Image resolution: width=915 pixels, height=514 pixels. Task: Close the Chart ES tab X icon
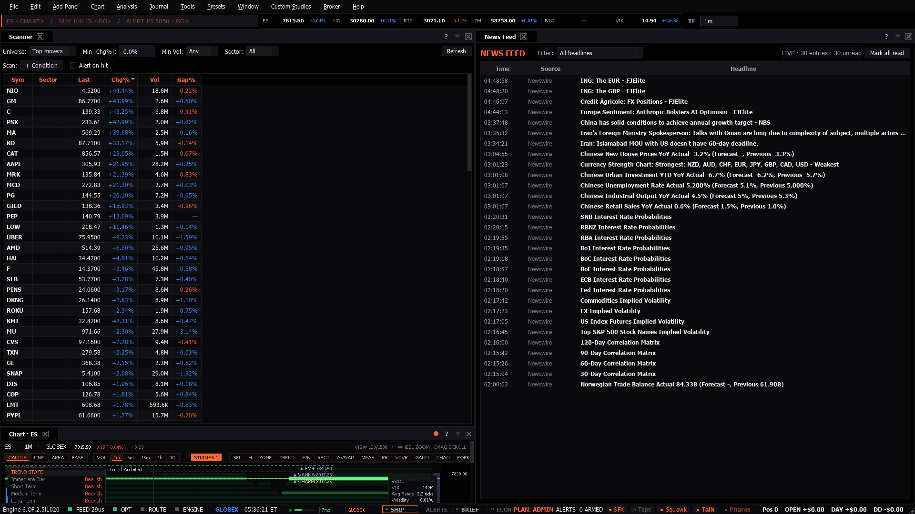click(45, 434)
